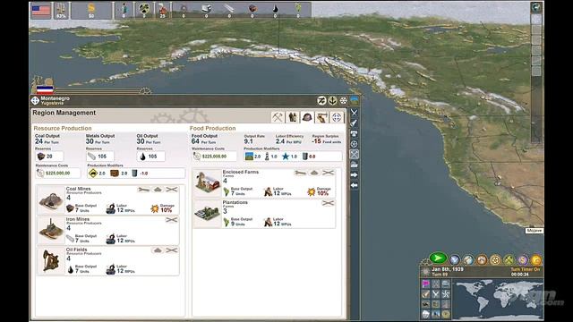573x322 pixels.
Task: Click the coal resource icon in top bar
Action: tap(252, 8)
